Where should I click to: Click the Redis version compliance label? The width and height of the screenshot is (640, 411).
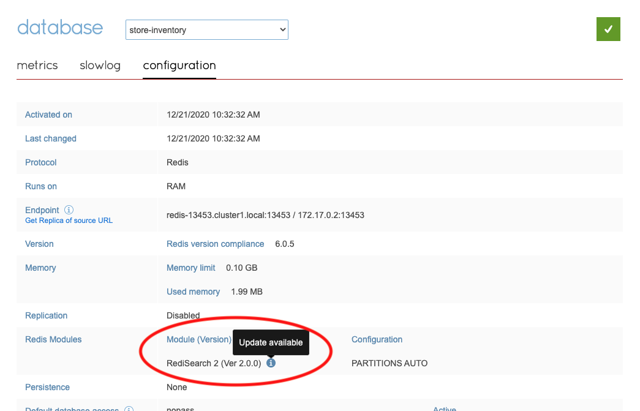pos(215,244)
